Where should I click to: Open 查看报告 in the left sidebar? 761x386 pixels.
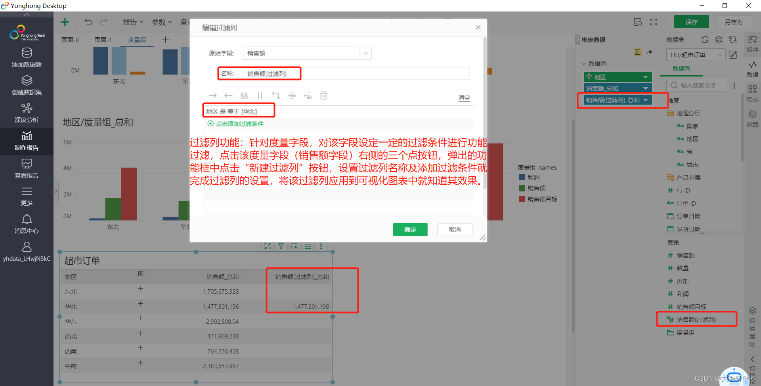27,169
